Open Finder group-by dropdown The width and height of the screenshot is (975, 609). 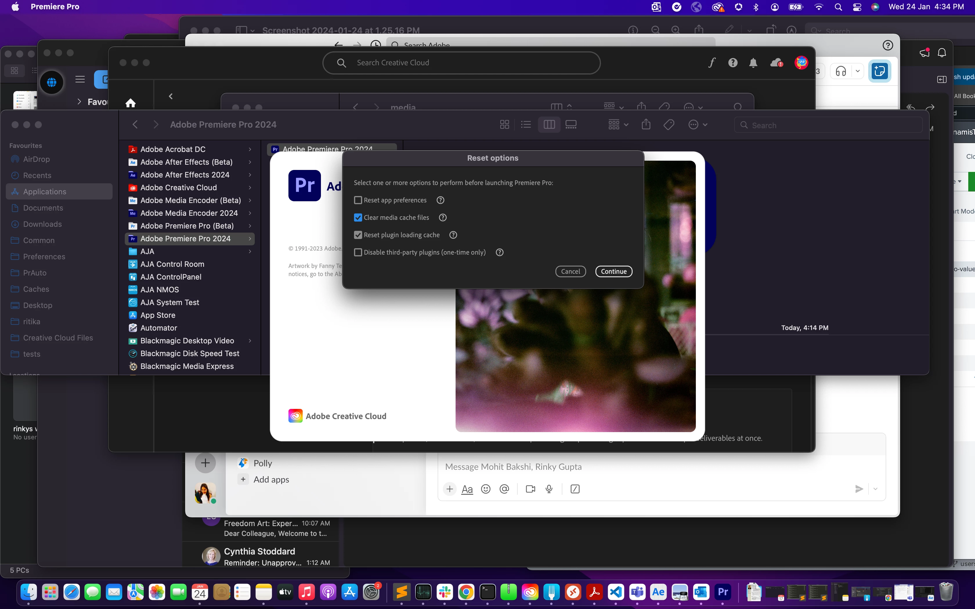point(618,124)
